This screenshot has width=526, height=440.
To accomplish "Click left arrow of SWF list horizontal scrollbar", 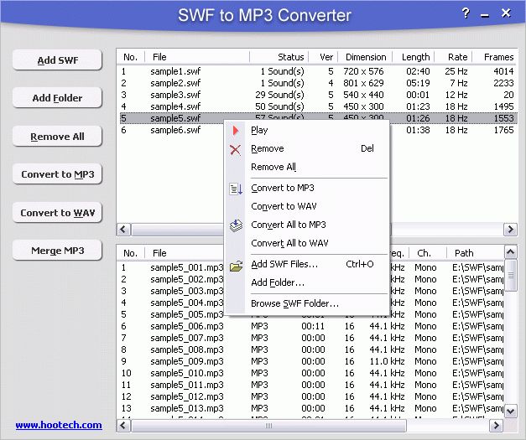I will [x=123, y=230].
